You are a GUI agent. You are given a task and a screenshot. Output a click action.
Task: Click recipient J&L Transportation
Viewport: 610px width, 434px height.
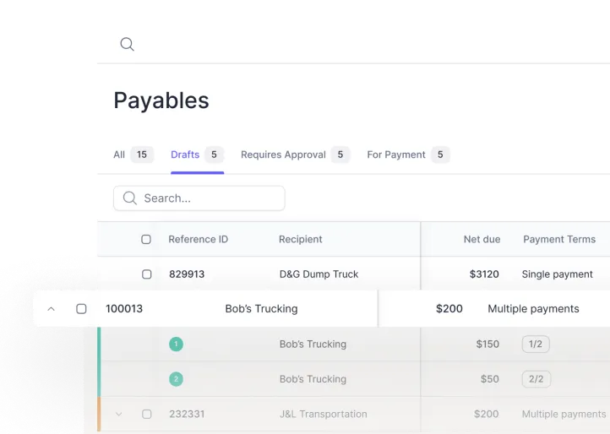(x=323, y=415)
